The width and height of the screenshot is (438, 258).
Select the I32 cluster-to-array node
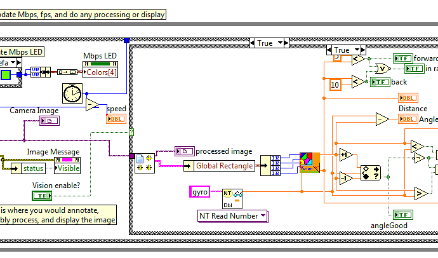270,165
